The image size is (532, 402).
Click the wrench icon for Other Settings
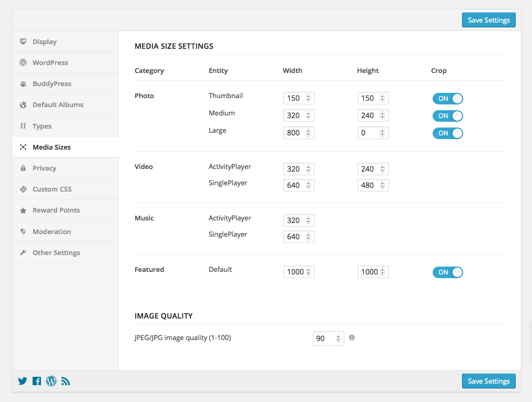[x=23, y=252]
